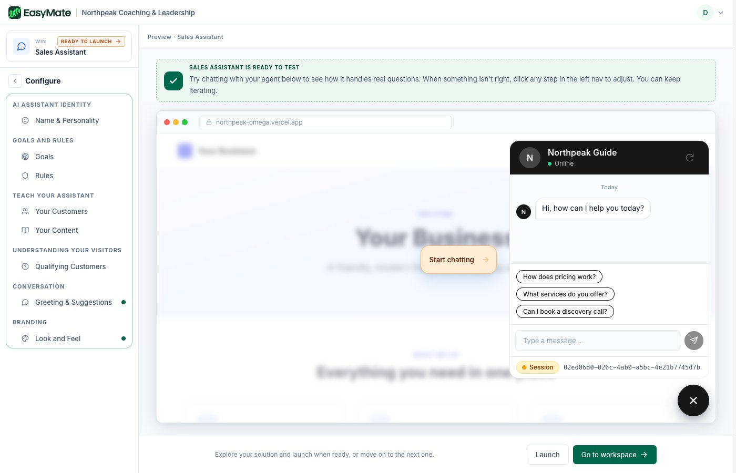The height and width of the screenshot is (473, 736).
Task: Click the northpeak-omega.vercel.app address field
Action: tap(325, 122)
